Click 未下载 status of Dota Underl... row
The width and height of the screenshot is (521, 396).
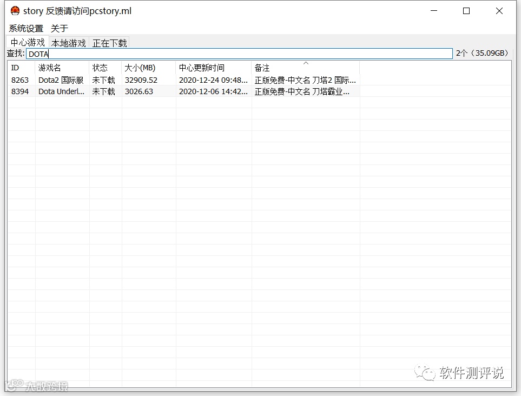click(x=104, y=91)
